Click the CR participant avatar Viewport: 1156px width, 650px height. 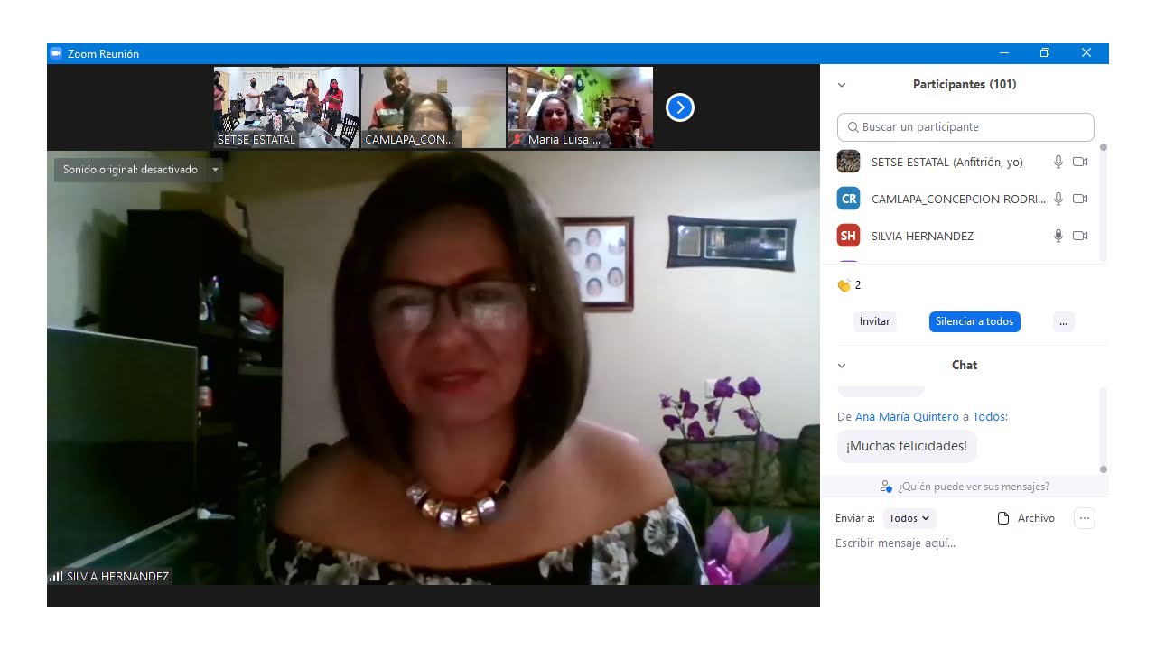click(848, 199)
